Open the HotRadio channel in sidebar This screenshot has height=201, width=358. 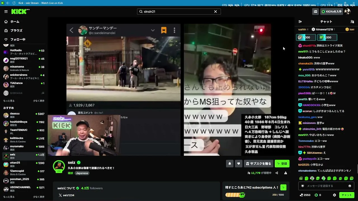pyautogui.click(x=24, y=52)
